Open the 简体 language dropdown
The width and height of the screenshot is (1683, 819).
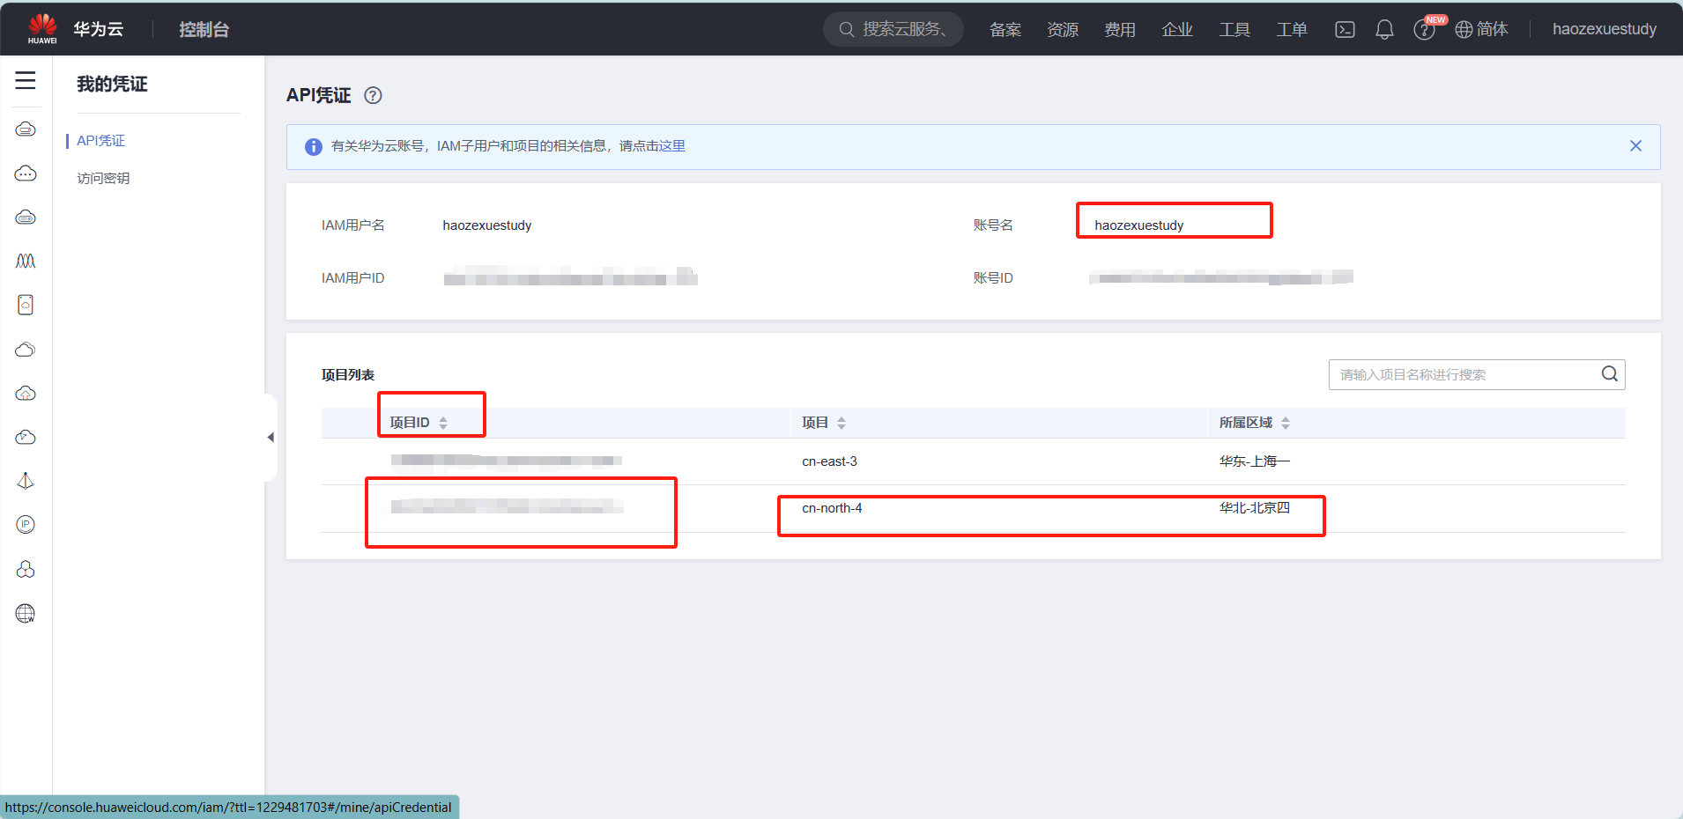pyautogui.click(x=1492, y=29)
